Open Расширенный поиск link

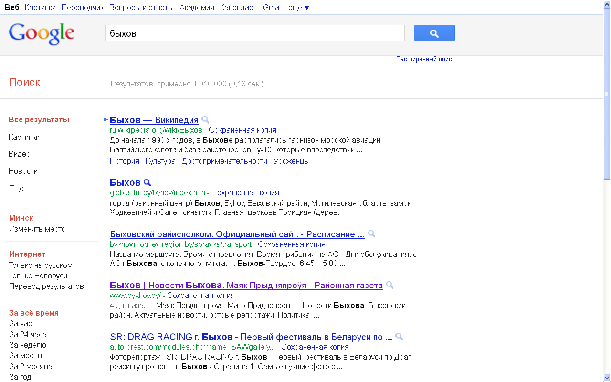click(425, 59)
